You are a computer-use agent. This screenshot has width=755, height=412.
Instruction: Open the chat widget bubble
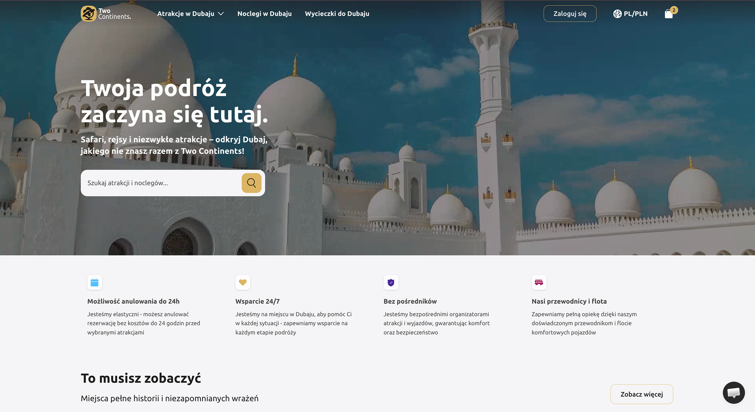733,392
